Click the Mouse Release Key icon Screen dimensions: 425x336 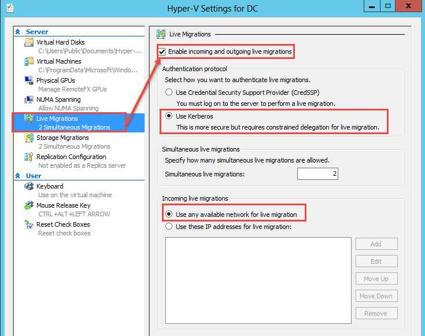(29, 205)
